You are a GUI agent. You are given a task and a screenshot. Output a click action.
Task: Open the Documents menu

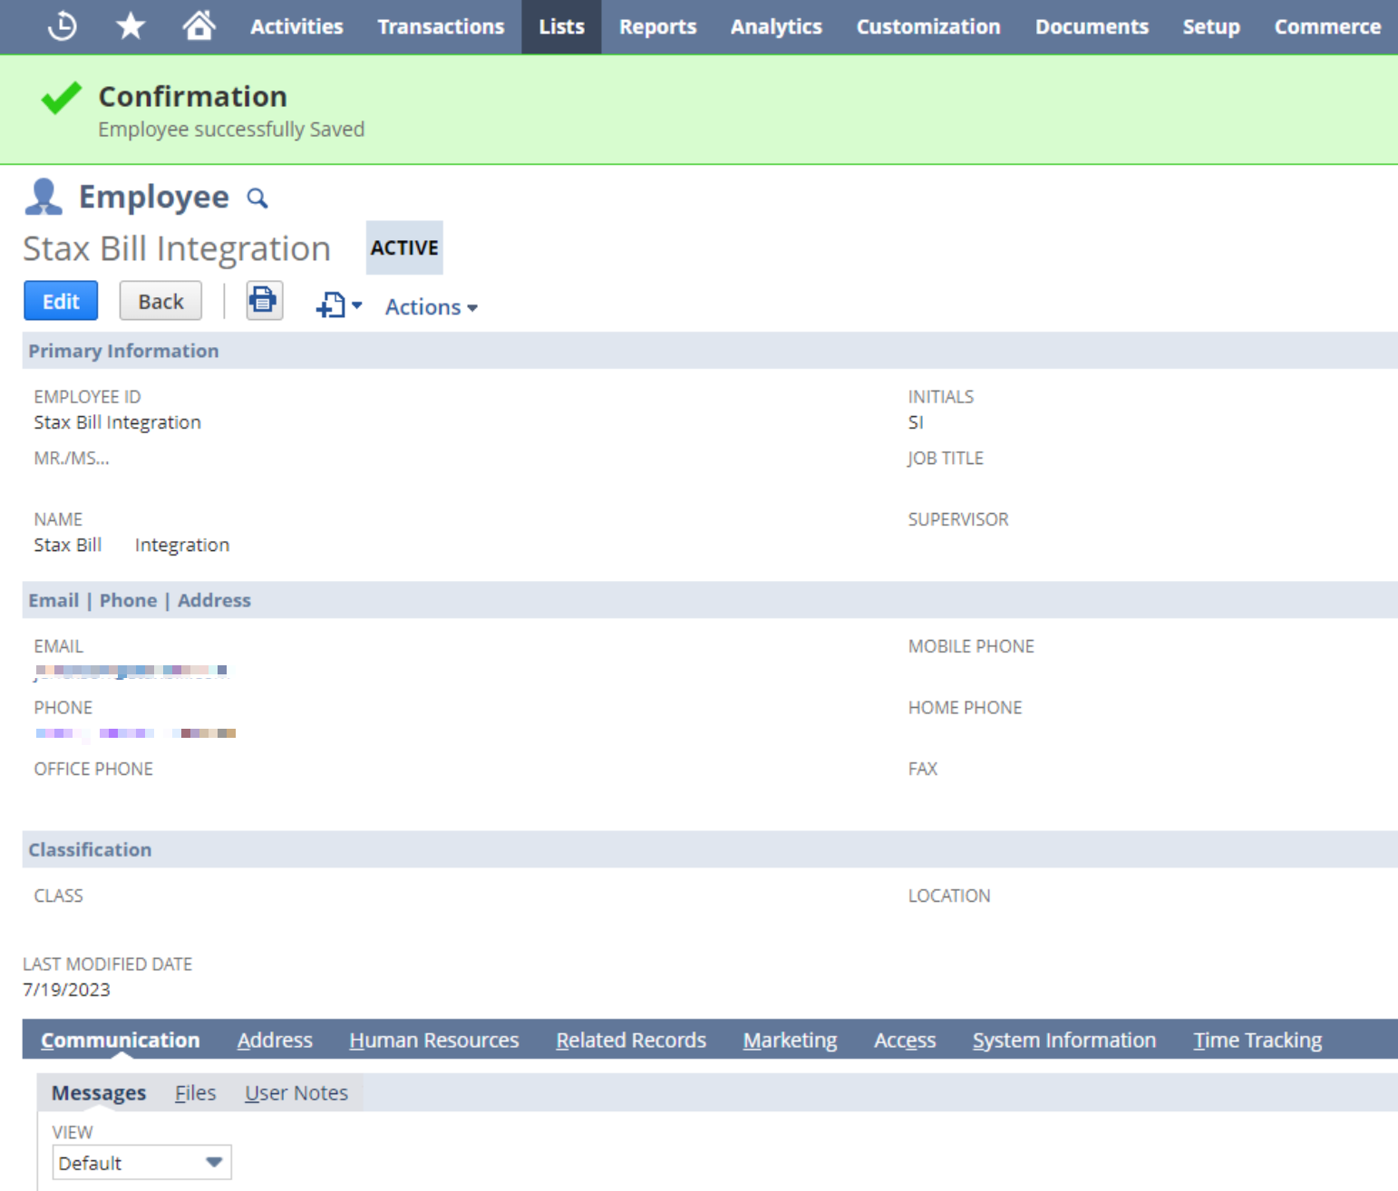[1092, 27]
